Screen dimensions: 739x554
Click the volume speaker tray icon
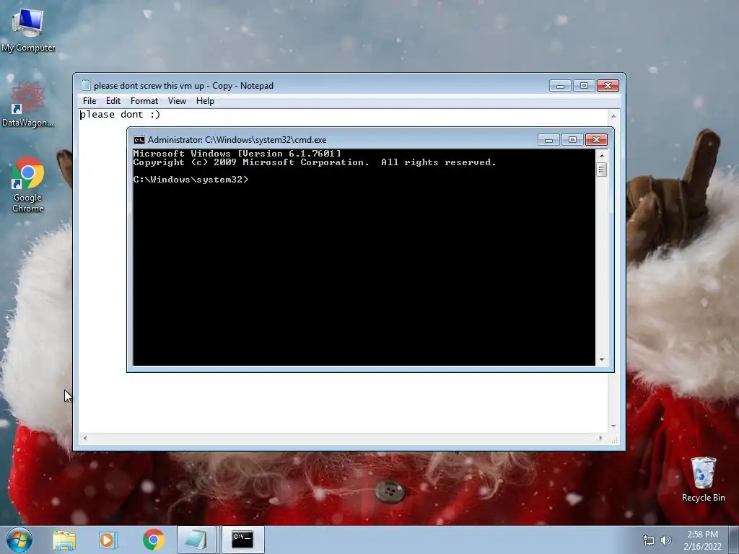(666, 540)
